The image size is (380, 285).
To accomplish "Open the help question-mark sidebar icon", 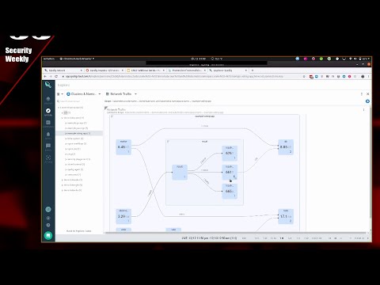I will (x=48, y=225).
